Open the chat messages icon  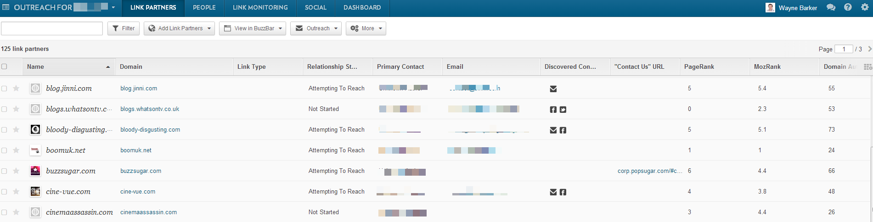[831, 7]
